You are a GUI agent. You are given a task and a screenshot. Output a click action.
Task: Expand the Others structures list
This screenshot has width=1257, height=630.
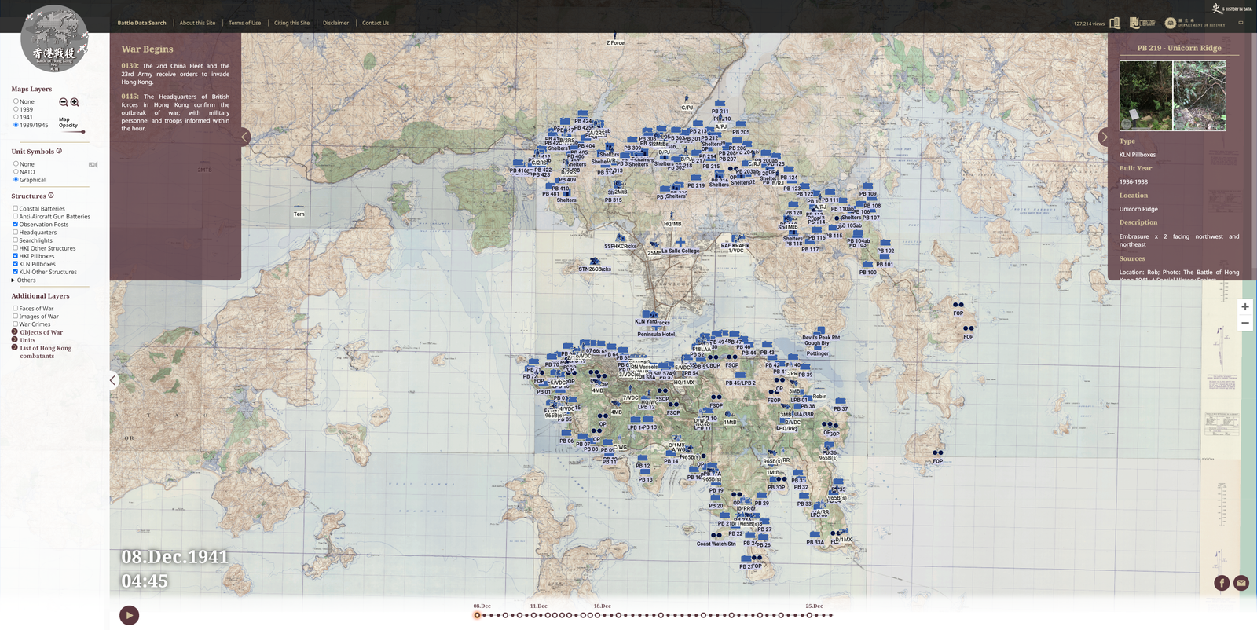(x=13, y=280)
